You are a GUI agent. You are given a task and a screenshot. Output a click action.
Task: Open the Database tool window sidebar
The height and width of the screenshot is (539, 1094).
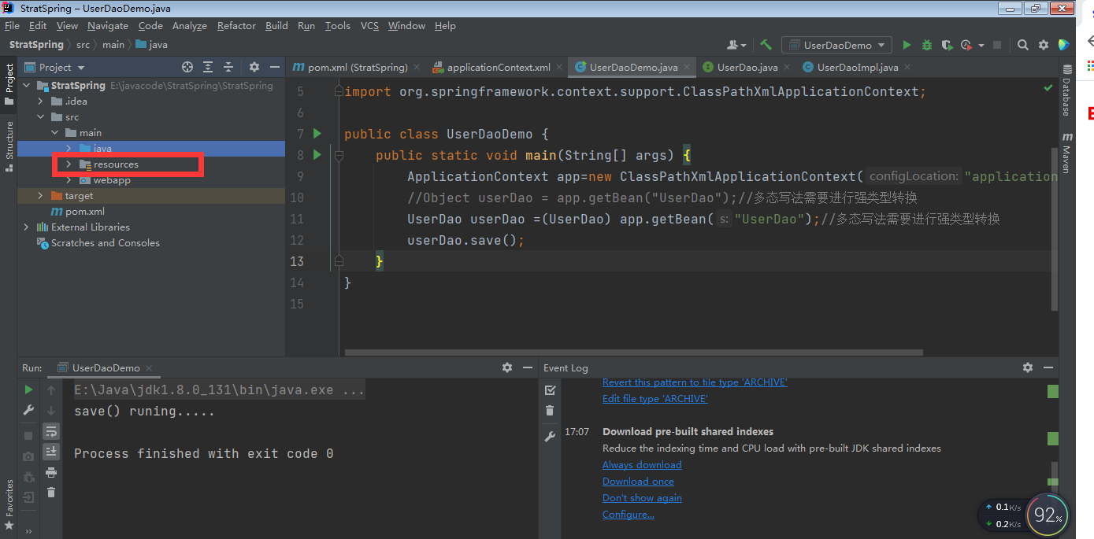coord(1067,90)
